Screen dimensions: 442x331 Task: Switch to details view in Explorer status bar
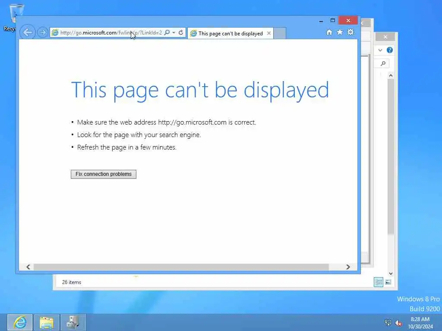point(379,282)
